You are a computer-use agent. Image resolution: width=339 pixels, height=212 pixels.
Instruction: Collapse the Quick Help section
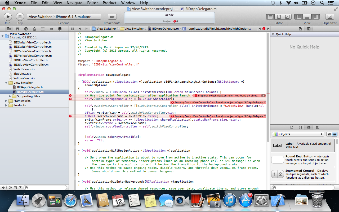pos(273,34)
